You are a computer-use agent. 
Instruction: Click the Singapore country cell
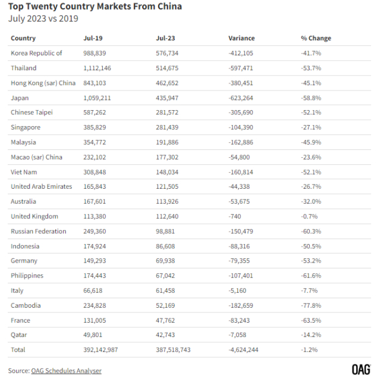[x=26, y=127]
